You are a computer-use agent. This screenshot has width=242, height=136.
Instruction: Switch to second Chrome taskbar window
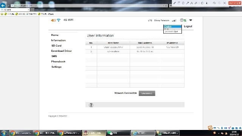[45, 133]
